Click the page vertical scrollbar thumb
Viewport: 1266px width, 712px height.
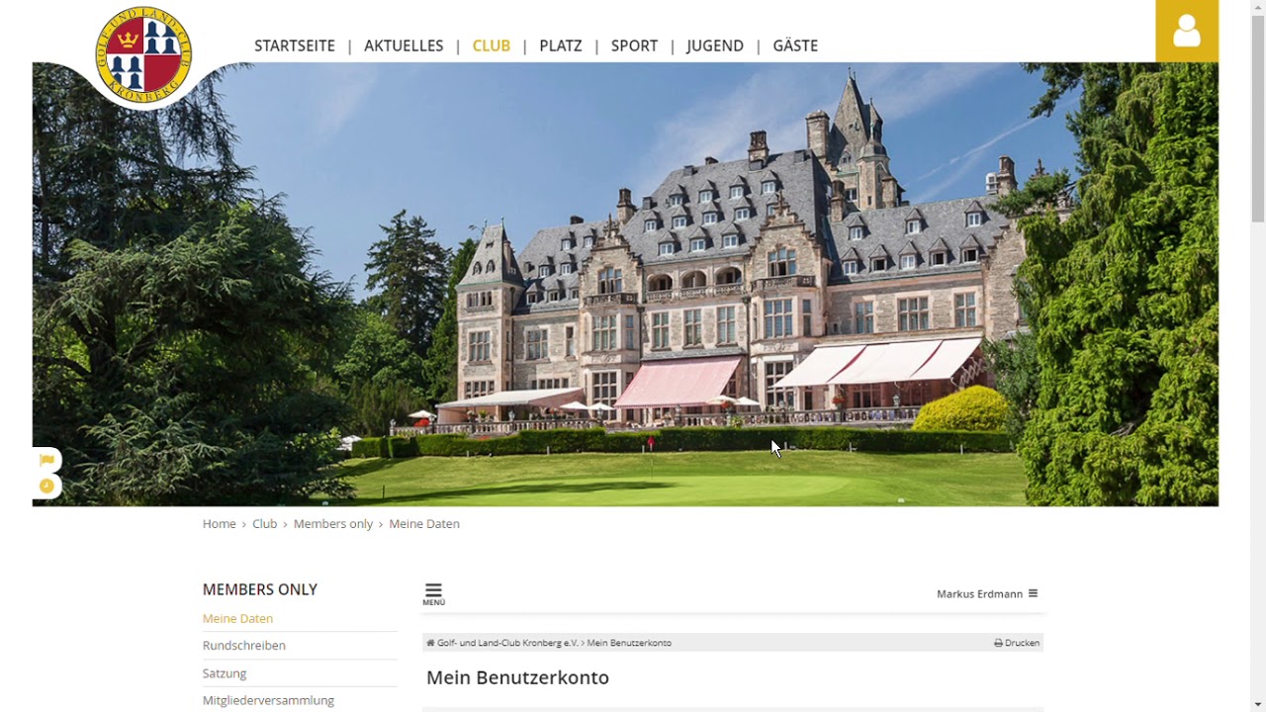(x=1258, y=119)
